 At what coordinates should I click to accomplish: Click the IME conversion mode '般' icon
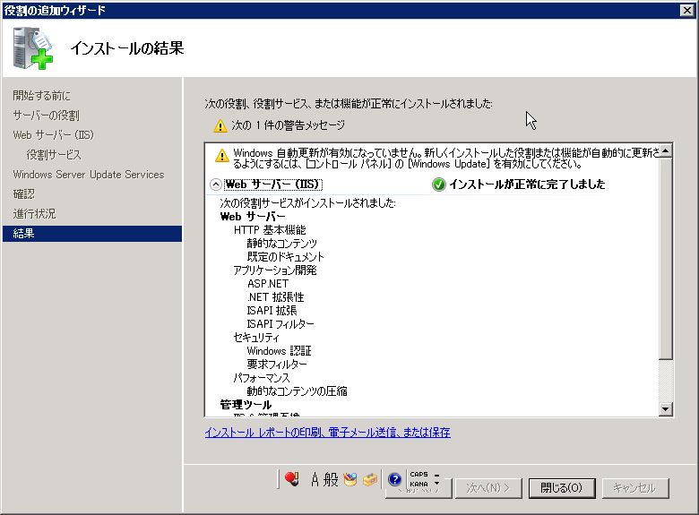click(331, 480)
